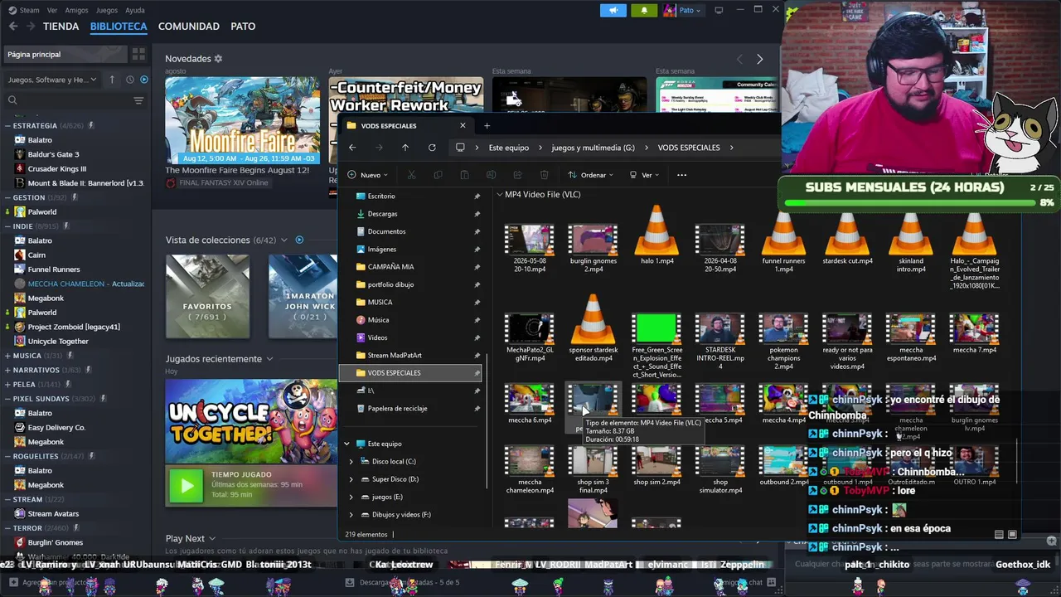Play Unicycle Together with green play button

187,486
